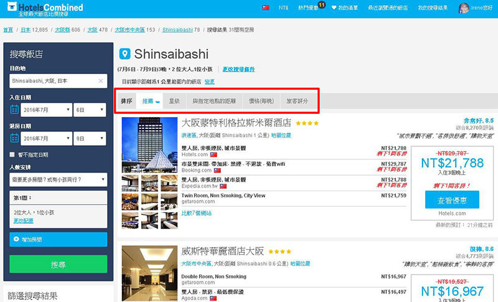Image resolution: width=498 pixels, height=302 pixels.
Task: Open check-out month dropdown 2016年7月
Action: (47, 138)
